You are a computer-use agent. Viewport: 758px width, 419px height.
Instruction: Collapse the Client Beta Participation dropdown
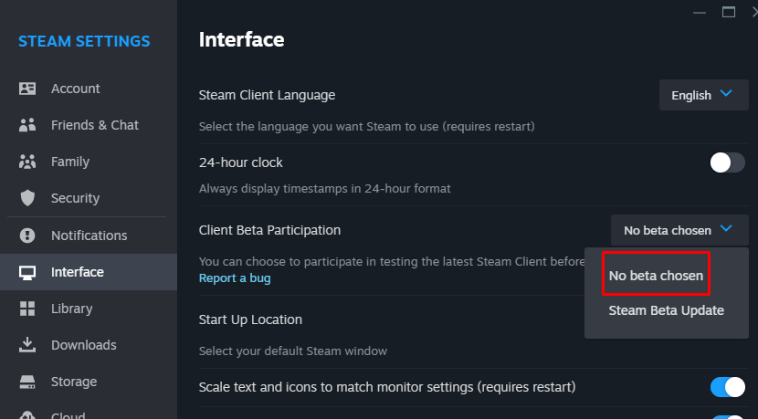(x=679, y=230)
